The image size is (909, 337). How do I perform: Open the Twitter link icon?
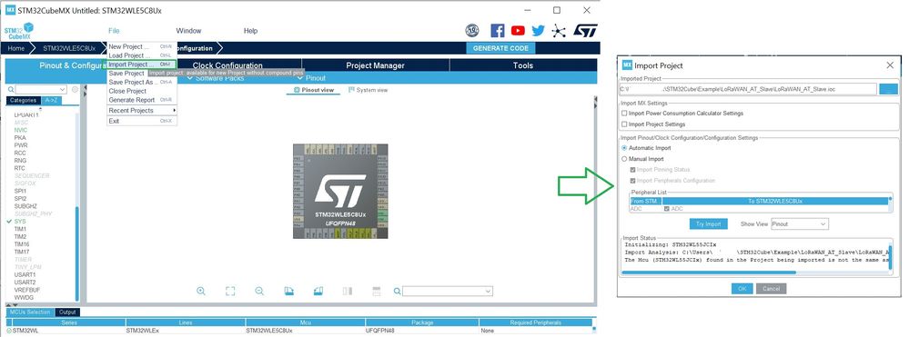538,31
